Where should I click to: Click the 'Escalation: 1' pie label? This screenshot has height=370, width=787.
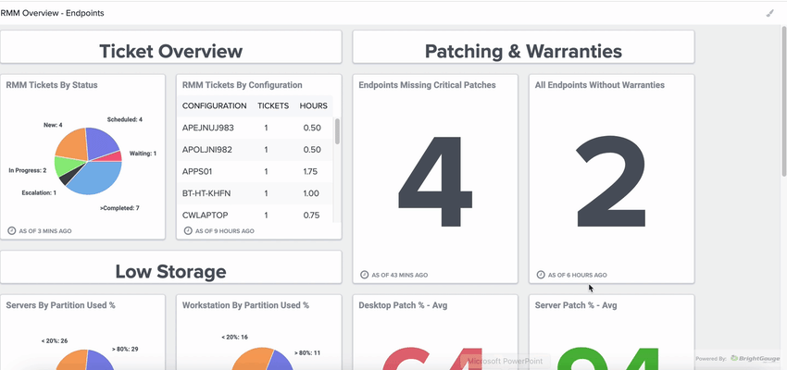click(x=39, y=192)
